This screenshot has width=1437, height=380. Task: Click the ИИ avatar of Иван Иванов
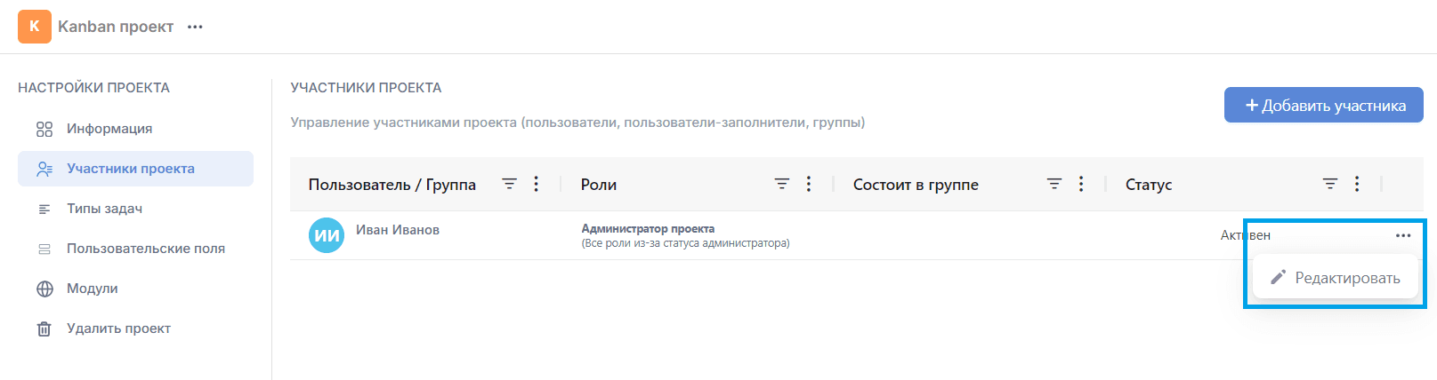pos(327,235)
